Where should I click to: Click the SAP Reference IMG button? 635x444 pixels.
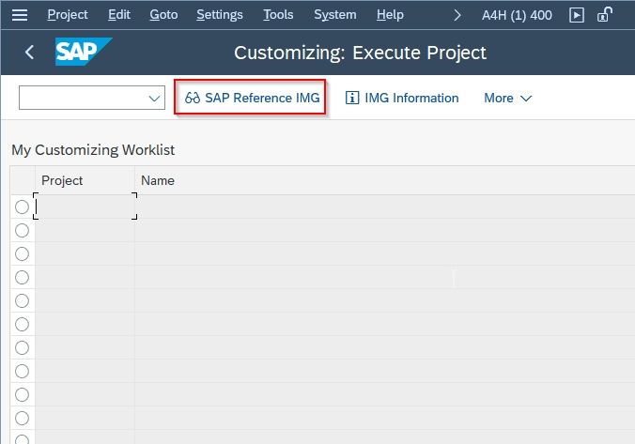250,97
